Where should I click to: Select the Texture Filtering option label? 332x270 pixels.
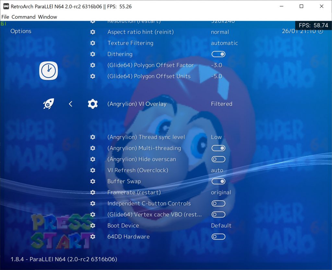tap(130, 43)
